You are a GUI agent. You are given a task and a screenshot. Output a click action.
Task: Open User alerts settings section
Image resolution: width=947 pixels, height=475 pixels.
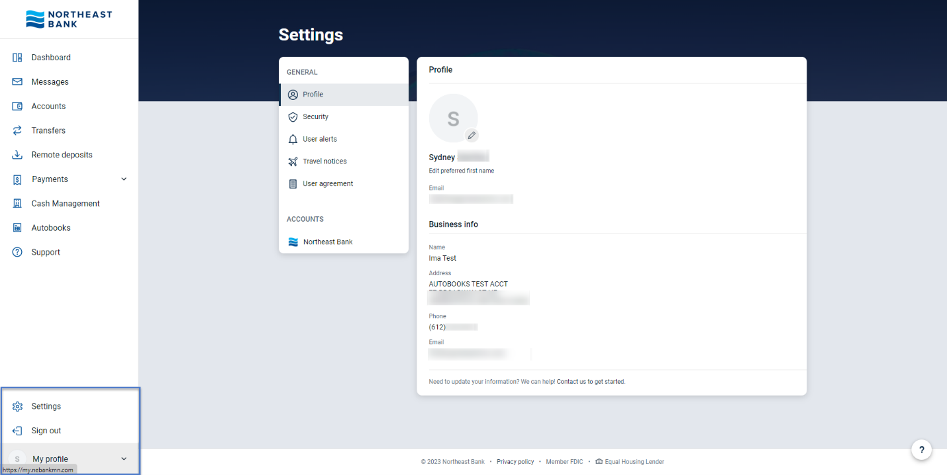(x=319, y=140)
